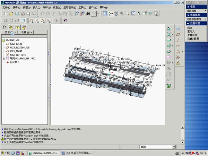Click the Undo arrow icon
This screenshot has width=208, height=156.
pyautogui.click(x=42, y=14)
